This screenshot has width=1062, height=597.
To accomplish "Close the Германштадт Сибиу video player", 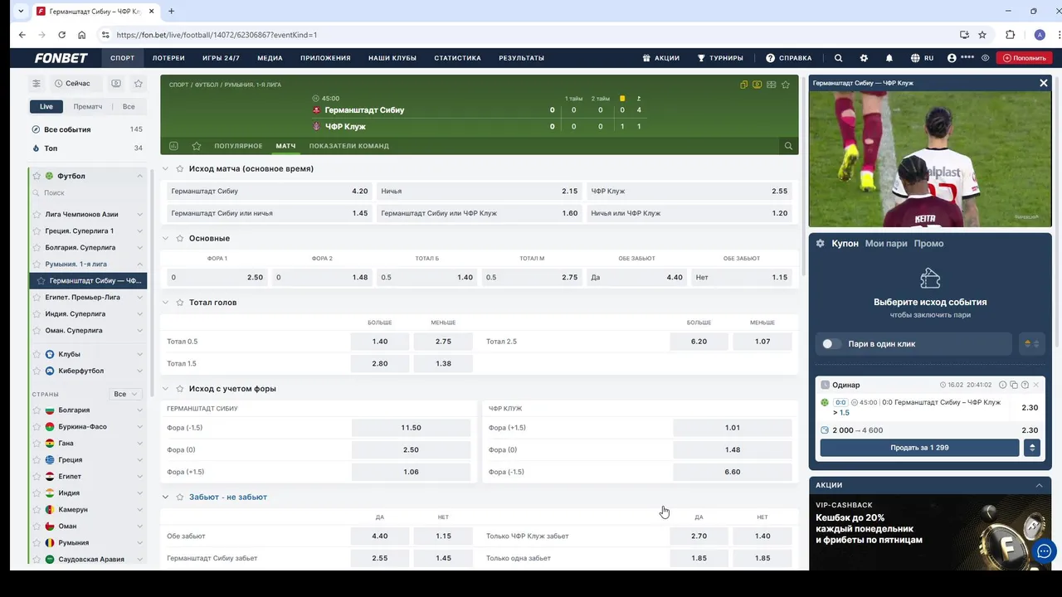I will [x=1044, y=83].
